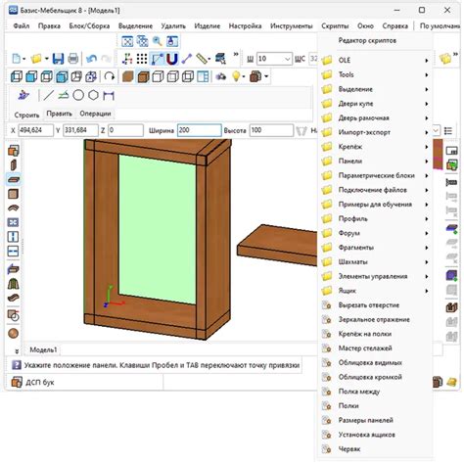Image resolution: width=464 pixels, height=464 pixels.
Task: Click the light bulb lighting icon
Action: click(236, 76)
